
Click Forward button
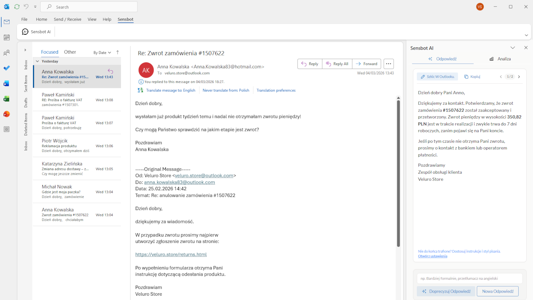[366, 64]
